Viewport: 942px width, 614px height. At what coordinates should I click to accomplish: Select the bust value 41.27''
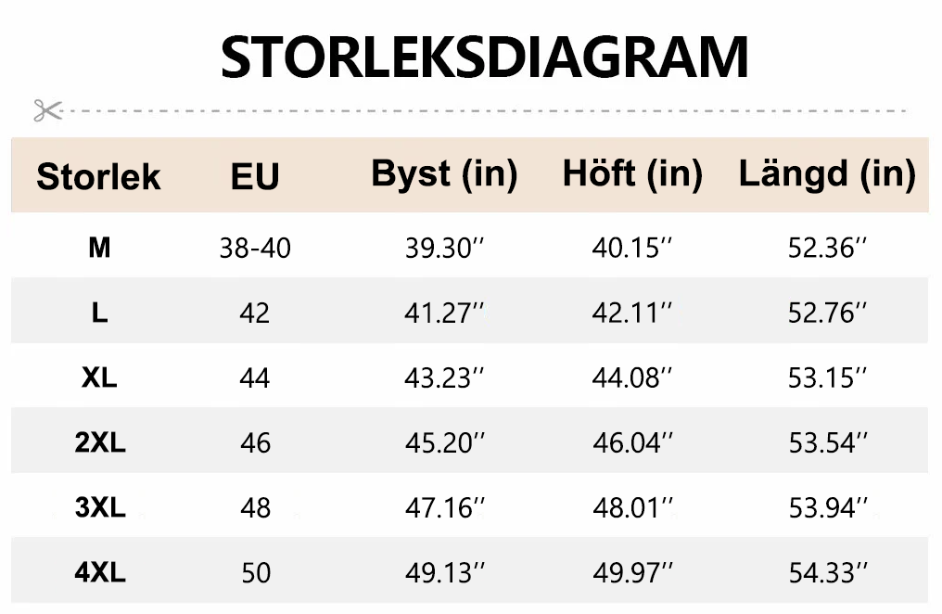pos(445,313)
